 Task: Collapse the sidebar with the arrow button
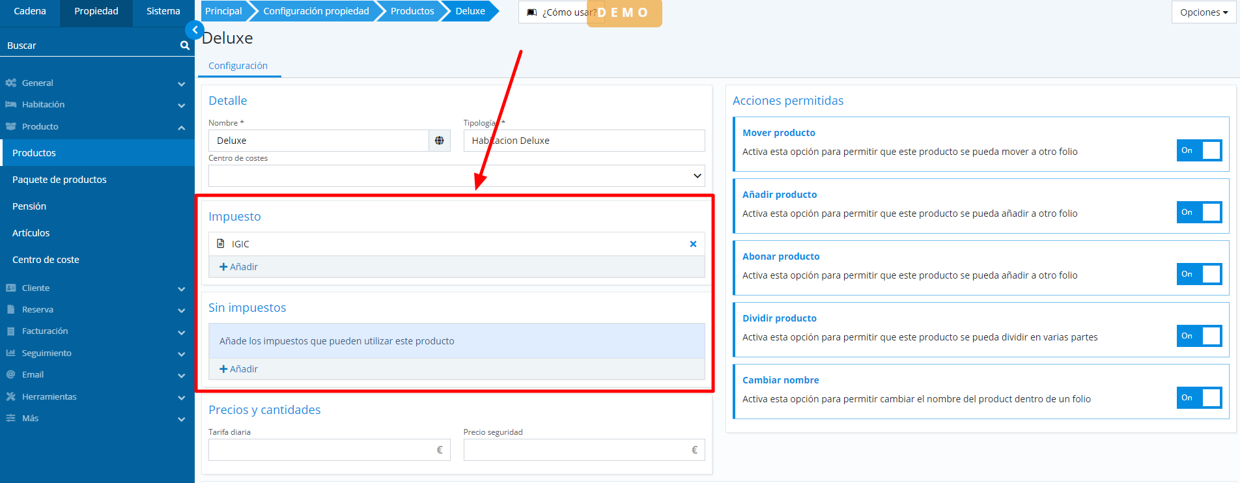(194, 30)
